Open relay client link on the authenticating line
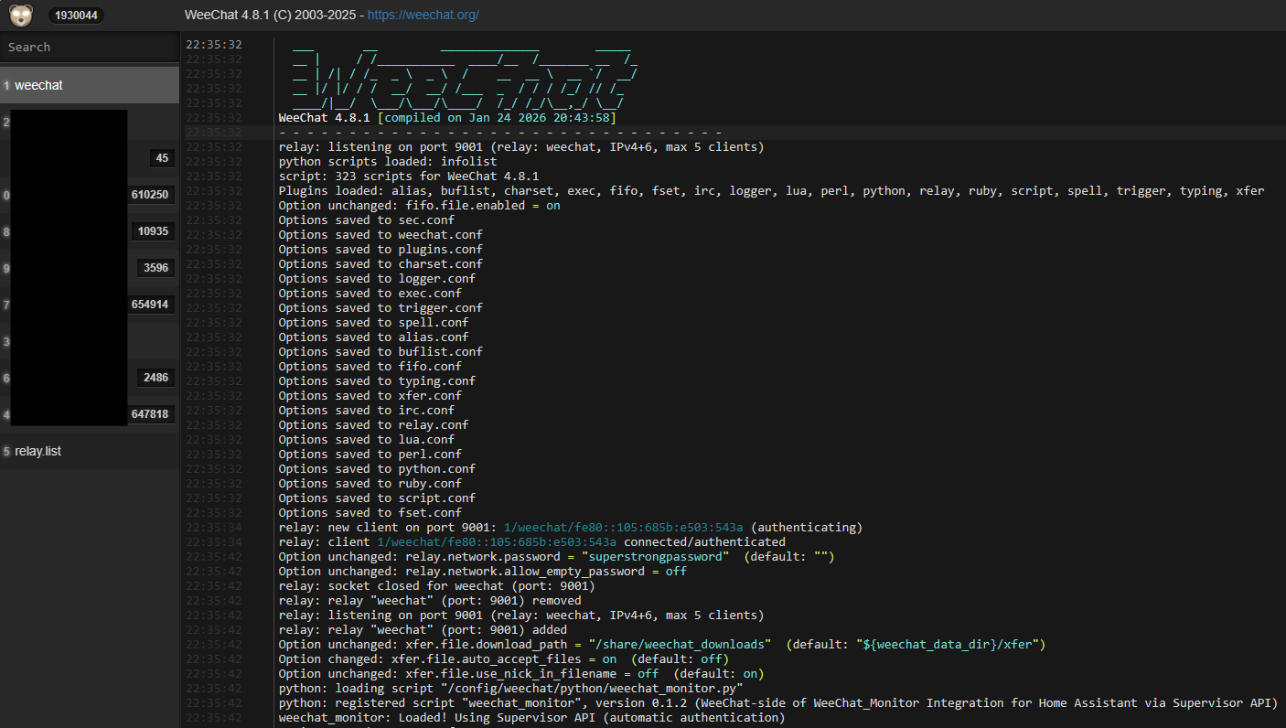 coord(627,528)
